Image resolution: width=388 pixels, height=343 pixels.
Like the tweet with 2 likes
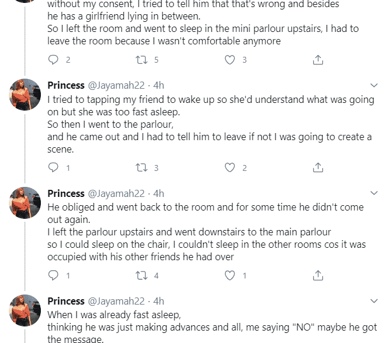pos(230,168)
